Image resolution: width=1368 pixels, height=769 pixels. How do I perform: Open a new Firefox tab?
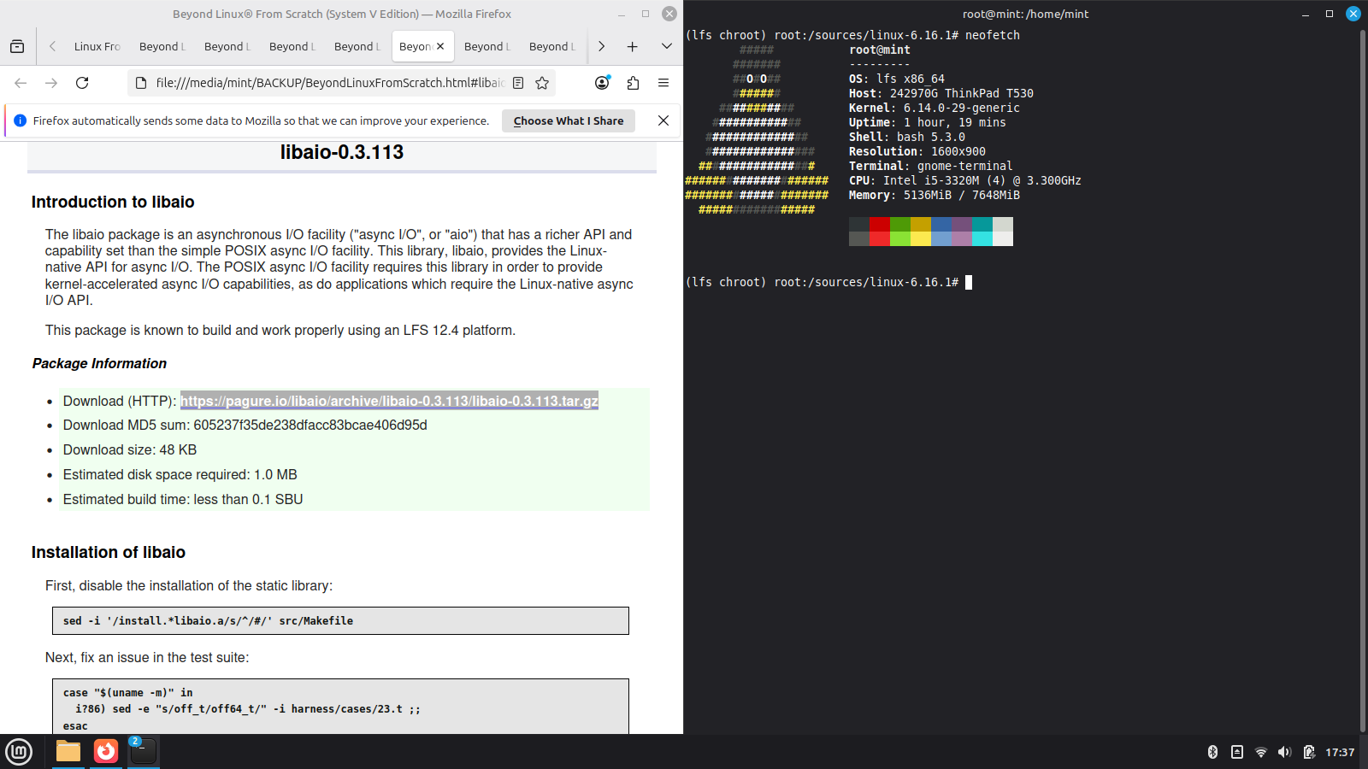pyautogui.click(x=633, y=46)
